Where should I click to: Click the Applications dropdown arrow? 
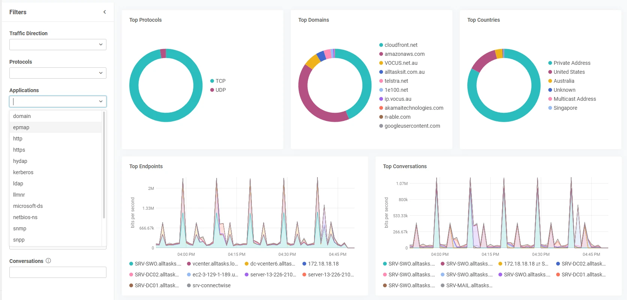100,101
